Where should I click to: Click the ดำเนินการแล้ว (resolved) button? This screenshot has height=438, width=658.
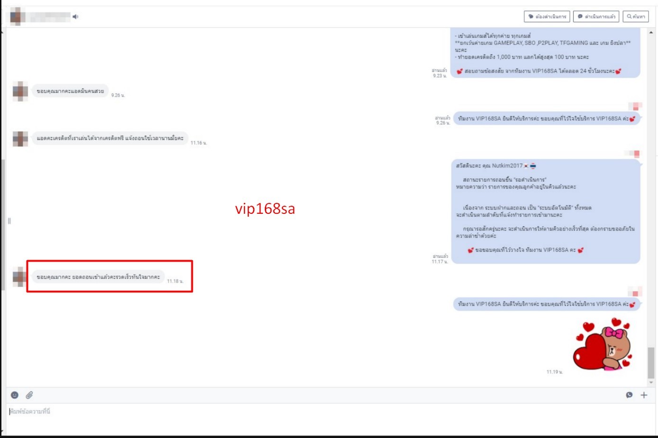click(596, 17)
